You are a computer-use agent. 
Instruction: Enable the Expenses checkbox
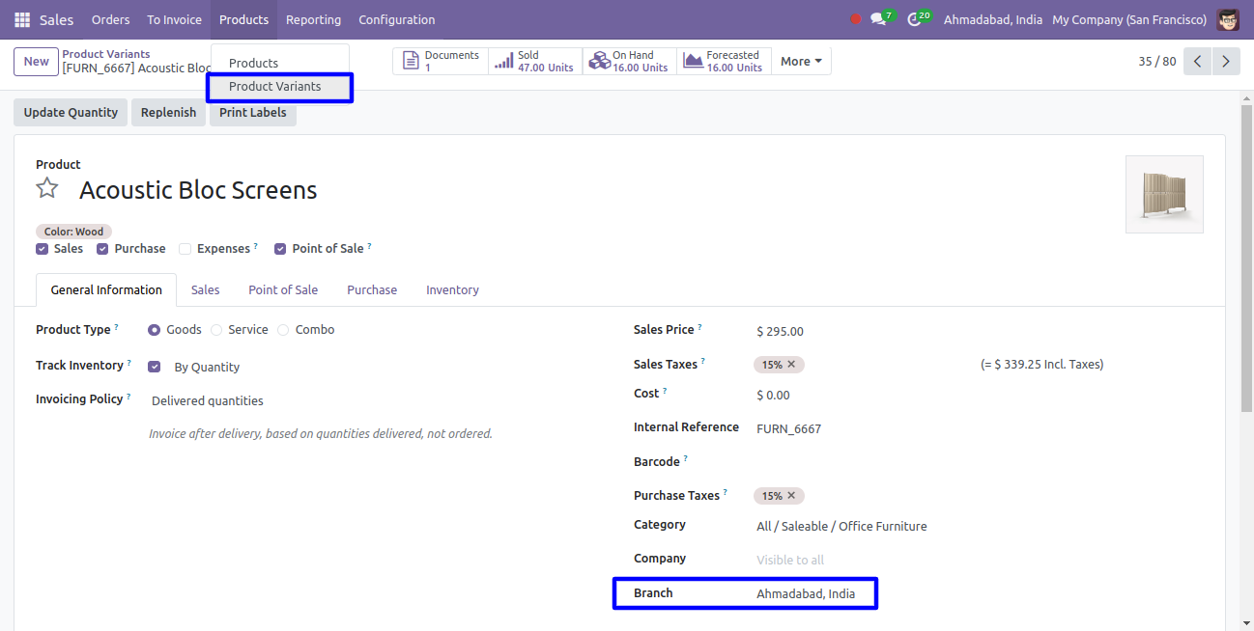185,249
